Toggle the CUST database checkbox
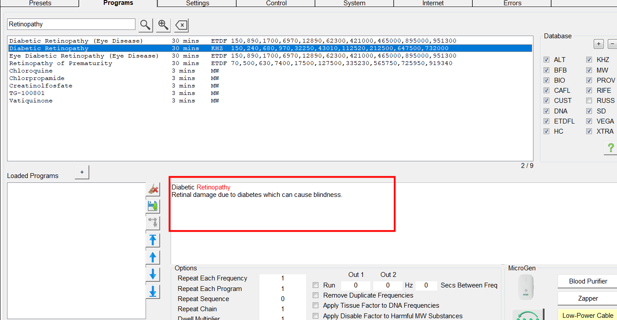The width and height of the screenshot is (617, 320). click(x=547, y=101)
